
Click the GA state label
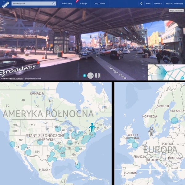(x=74, y=154)
